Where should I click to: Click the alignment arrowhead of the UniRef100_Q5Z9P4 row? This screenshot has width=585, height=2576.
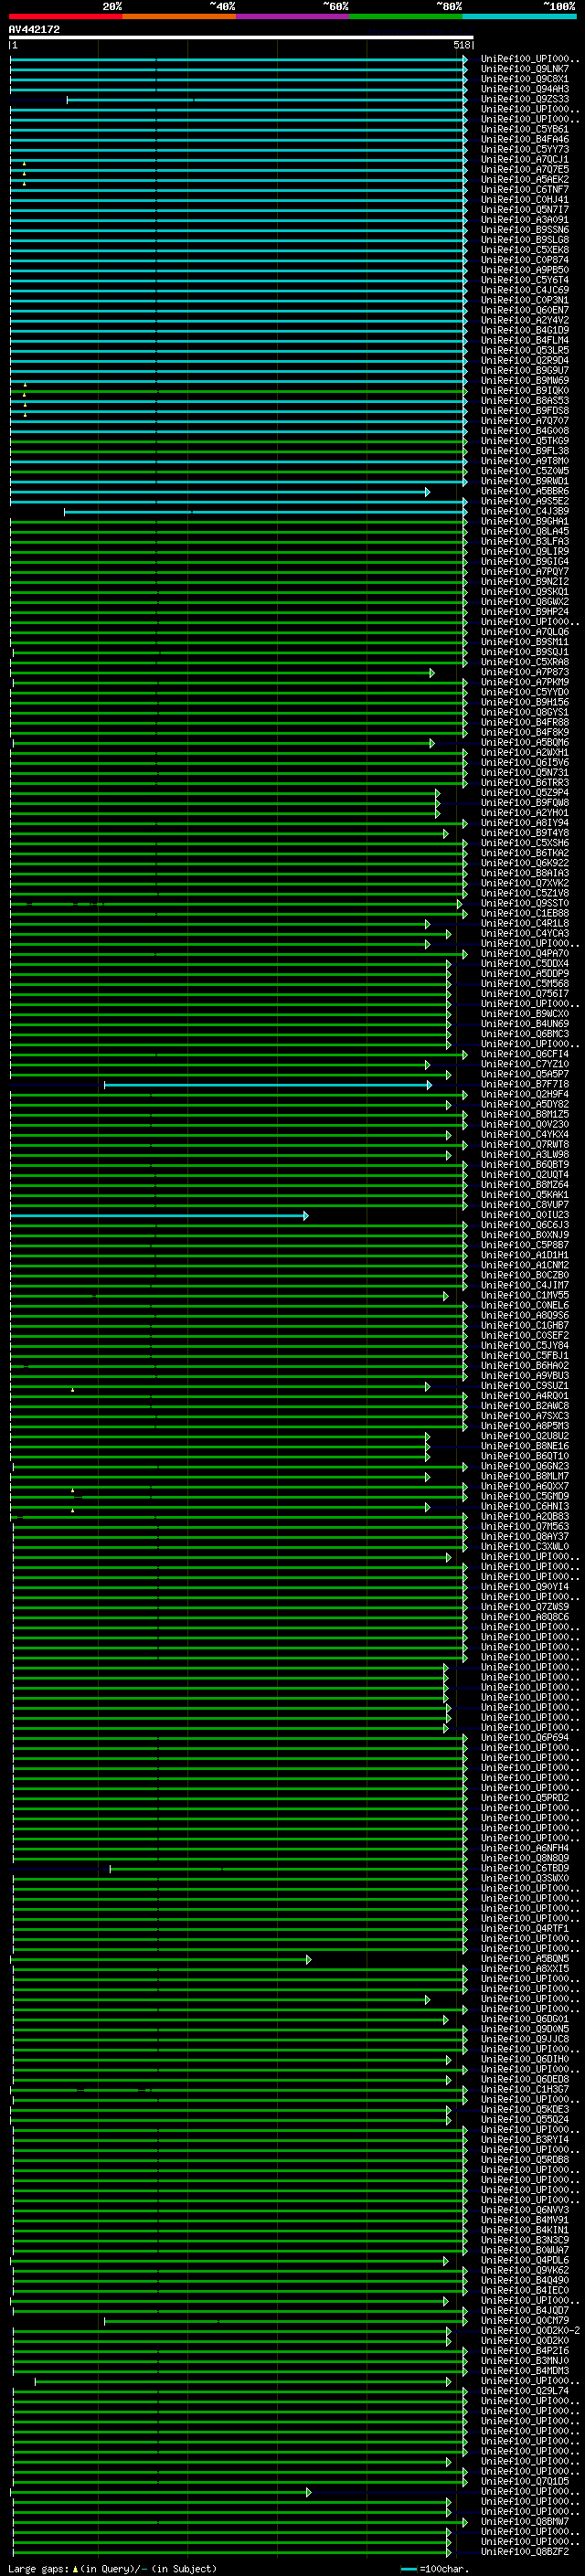(x=438, y=794)
